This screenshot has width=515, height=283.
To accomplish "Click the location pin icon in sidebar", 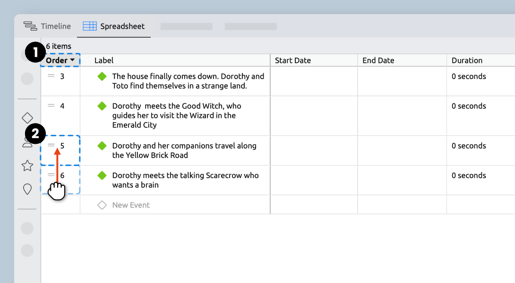I will [x=27, y=189].
